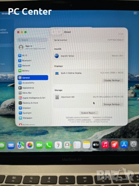Open App Store from the Dock
Screen dimensions: 139x186
124,145
